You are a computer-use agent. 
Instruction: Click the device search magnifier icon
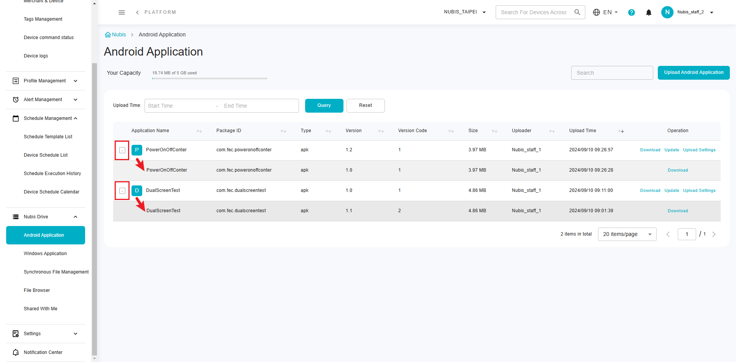pos(577,12)
